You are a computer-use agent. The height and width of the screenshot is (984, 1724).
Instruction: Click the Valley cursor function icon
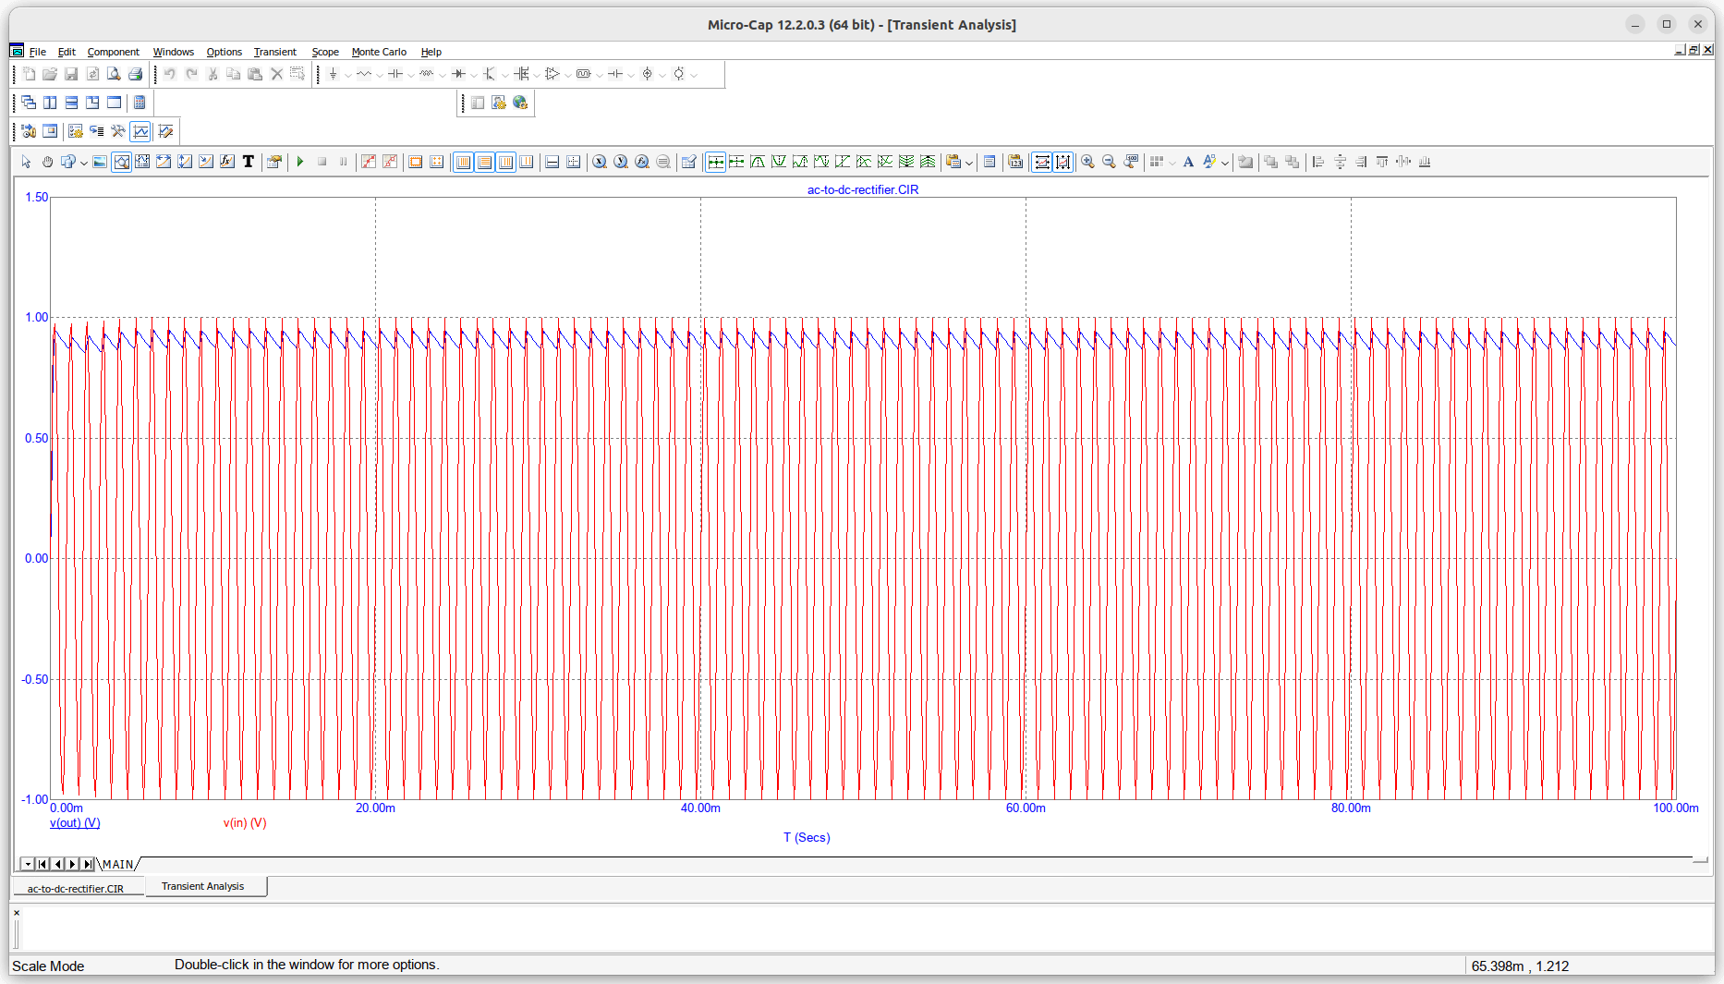[x=779, y=162]
